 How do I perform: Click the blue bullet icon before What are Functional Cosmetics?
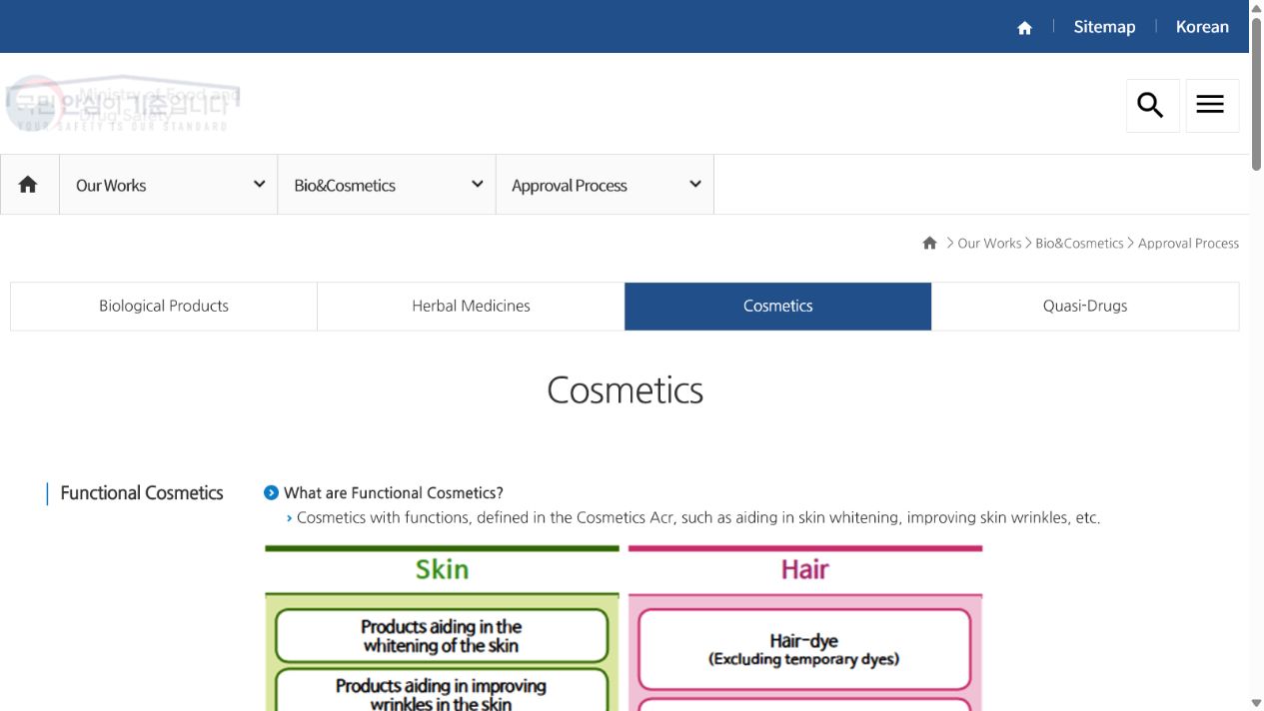(271, 492)
